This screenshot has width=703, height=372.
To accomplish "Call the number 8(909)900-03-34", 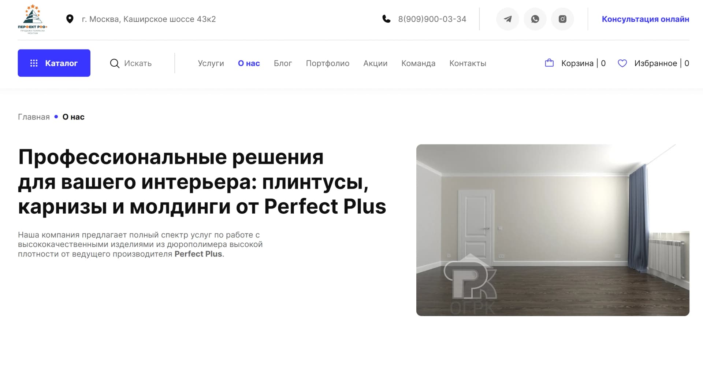I will tap(432, 19).
